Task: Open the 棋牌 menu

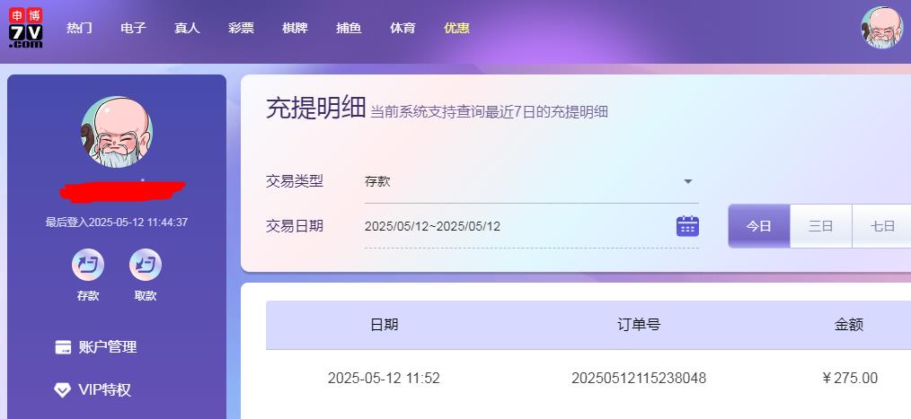Action: click(296, 28)
